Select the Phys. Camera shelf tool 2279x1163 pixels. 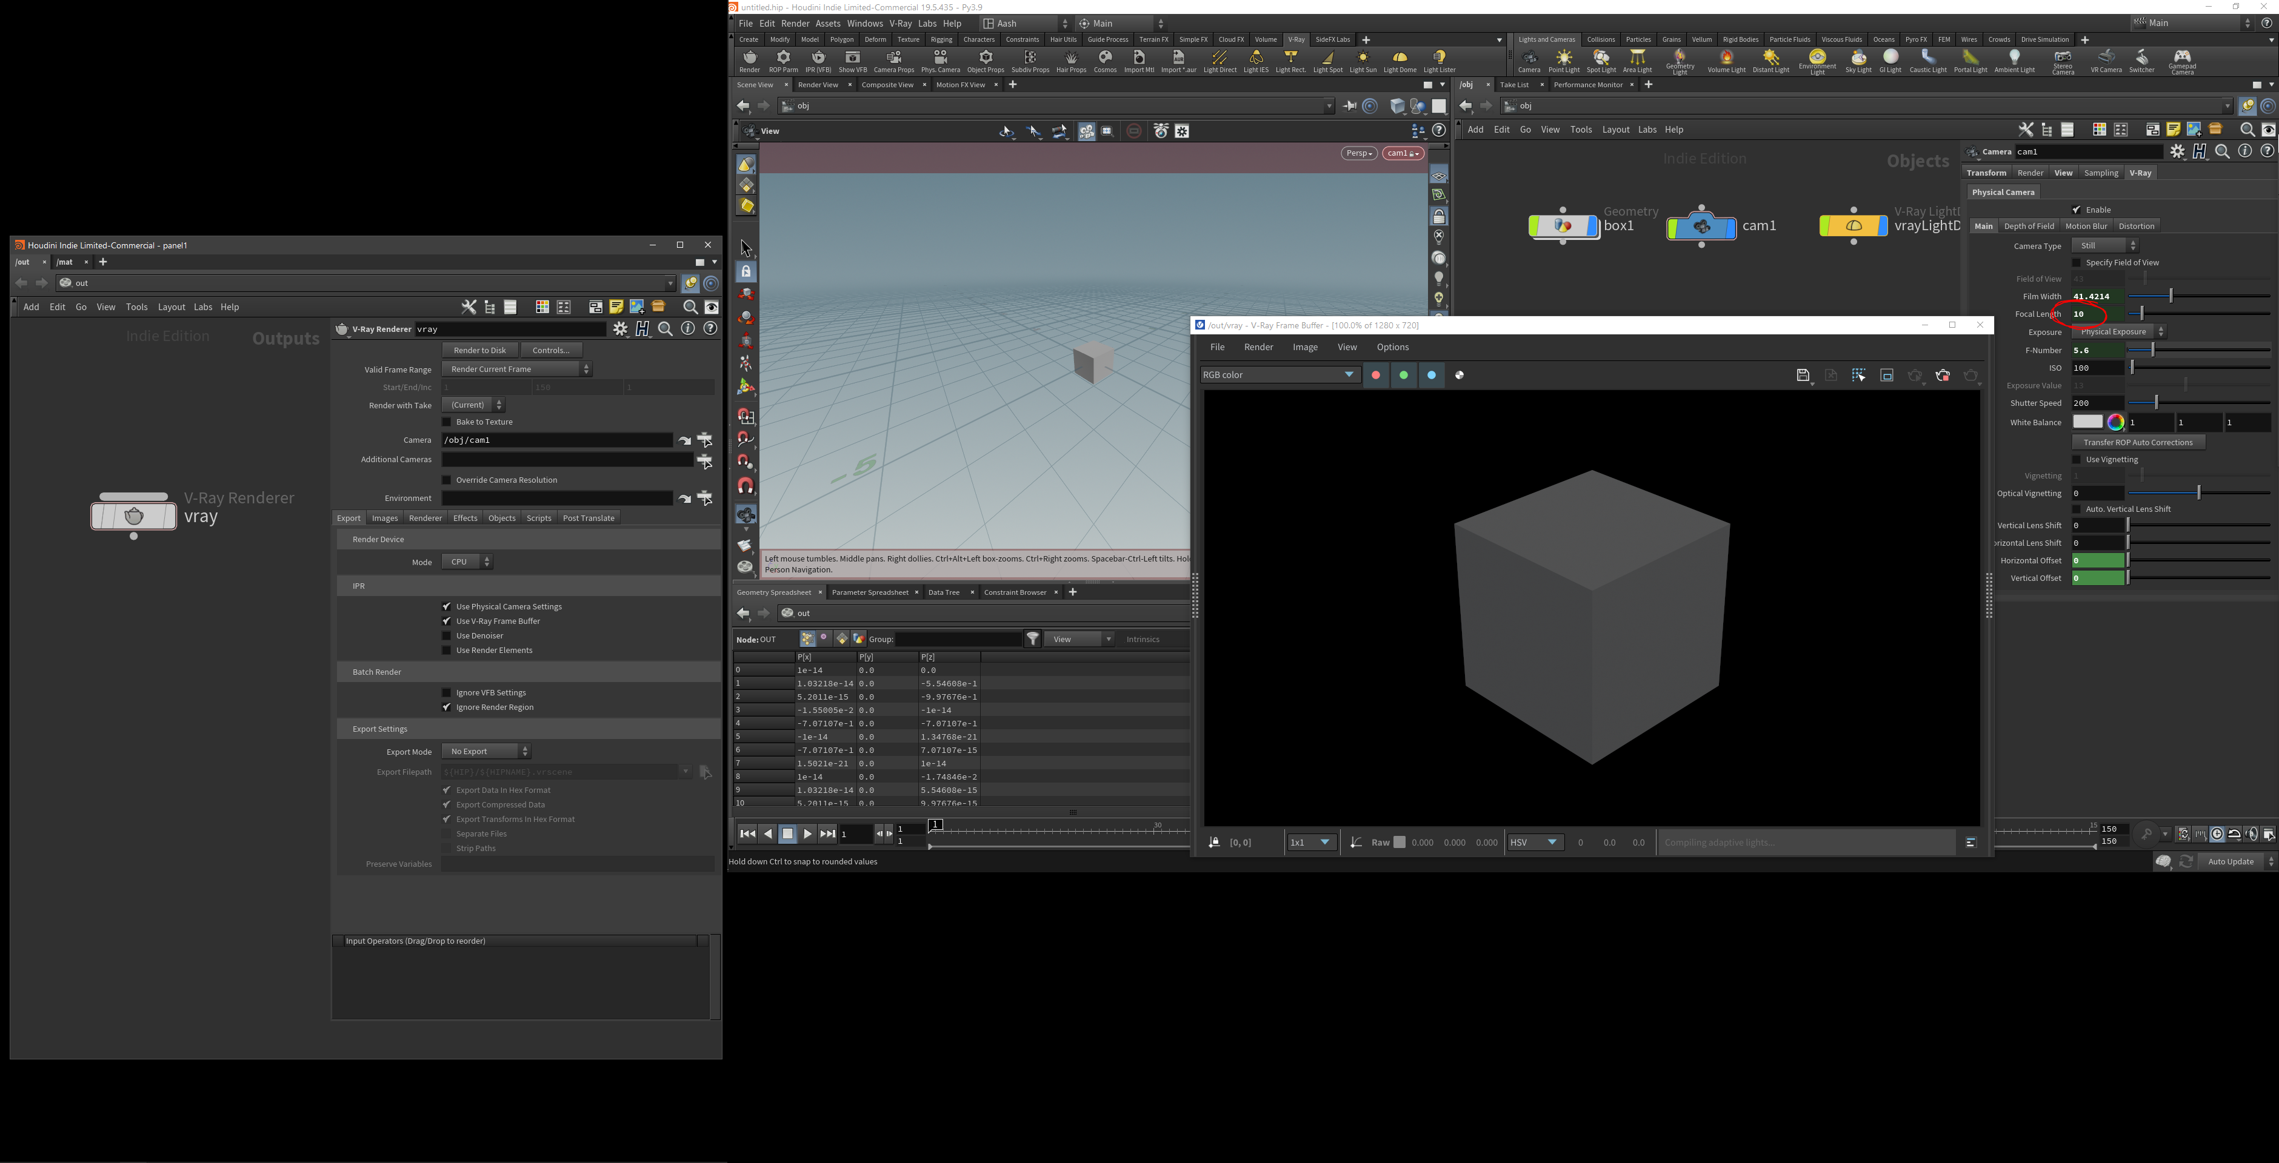click(941, 61)
